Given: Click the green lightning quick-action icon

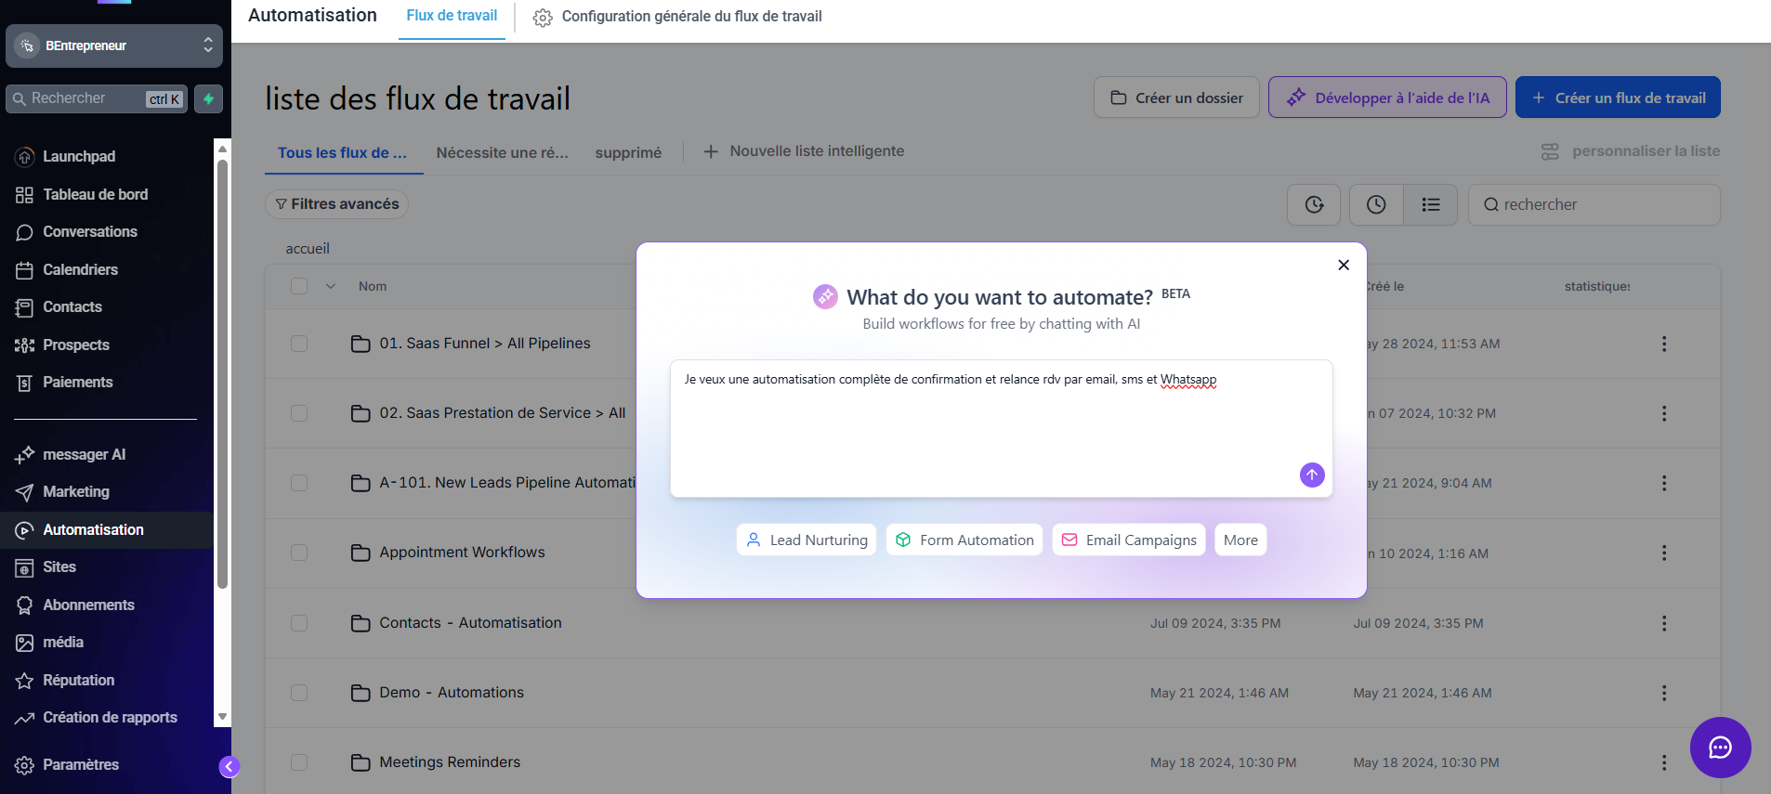Looking at the screenshot, I should (x=208, y=99).
